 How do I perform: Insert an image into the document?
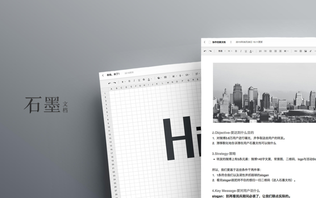click(x=306, y=51)
